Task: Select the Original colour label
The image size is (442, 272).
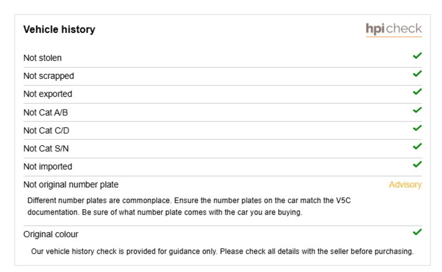Action: [51, 234]
